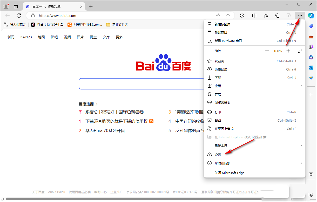Viewport: 317px width, 202px height.
Task: Add this page to favorites star
Action: click(228, 16)
